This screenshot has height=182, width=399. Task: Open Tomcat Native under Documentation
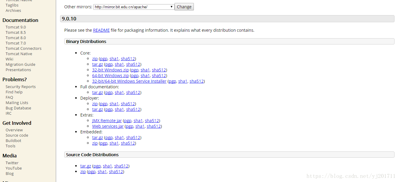pos(19,54)
